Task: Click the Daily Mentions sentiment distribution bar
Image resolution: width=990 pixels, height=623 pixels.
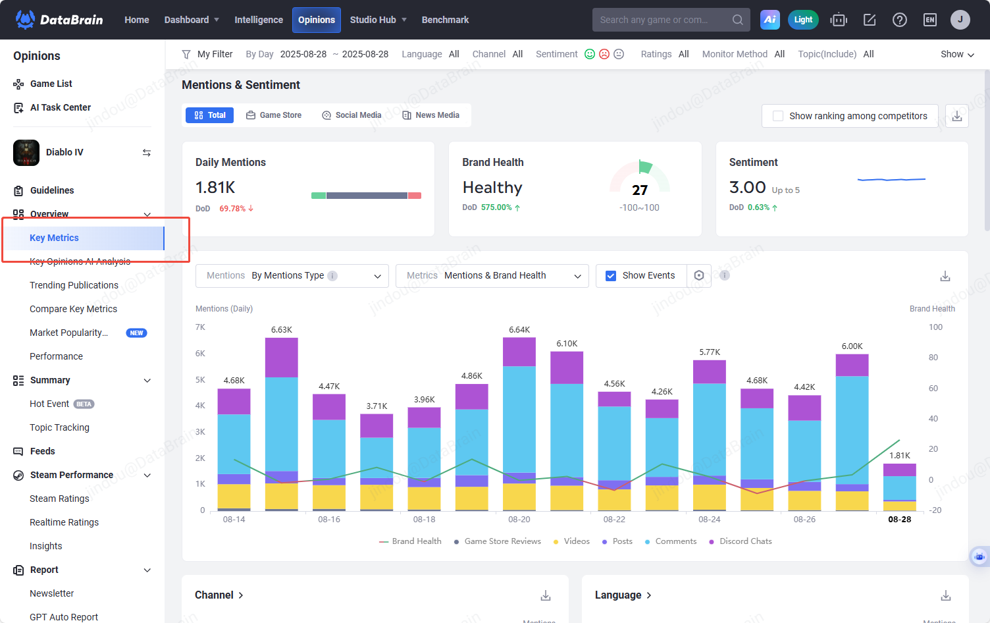Action: (x=366, y=196)
